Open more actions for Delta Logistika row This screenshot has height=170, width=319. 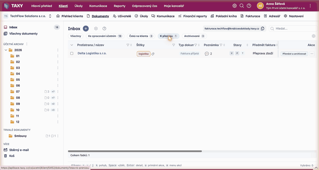[x=312, y=54]
